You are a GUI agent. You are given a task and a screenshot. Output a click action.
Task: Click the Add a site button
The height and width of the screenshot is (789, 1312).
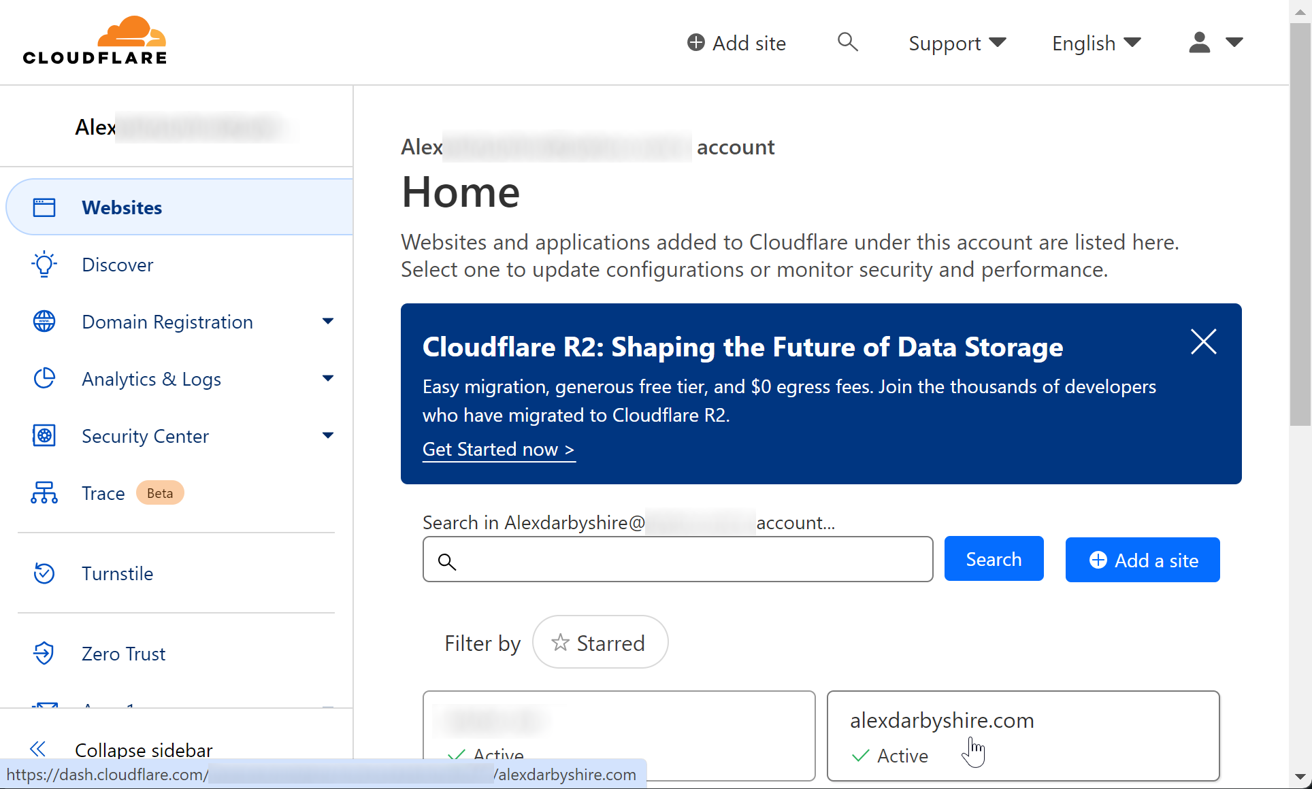[1143, 560]
